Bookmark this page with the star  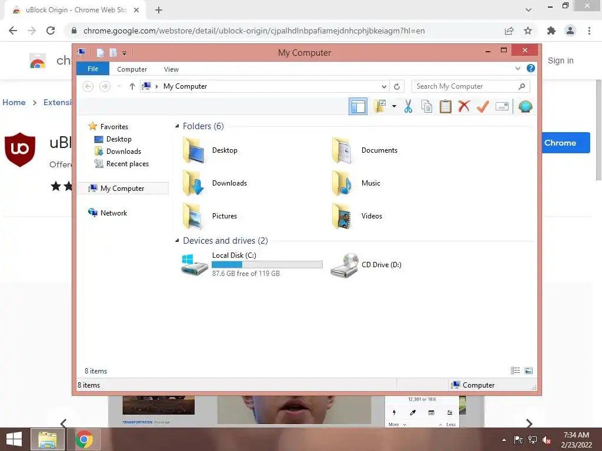click(528, 31)
